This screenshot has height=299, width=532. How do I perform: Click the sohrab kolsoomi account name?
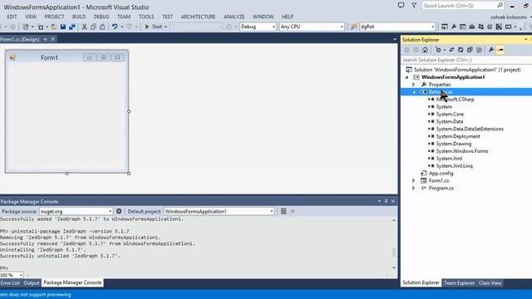click(x=510, y=17)
